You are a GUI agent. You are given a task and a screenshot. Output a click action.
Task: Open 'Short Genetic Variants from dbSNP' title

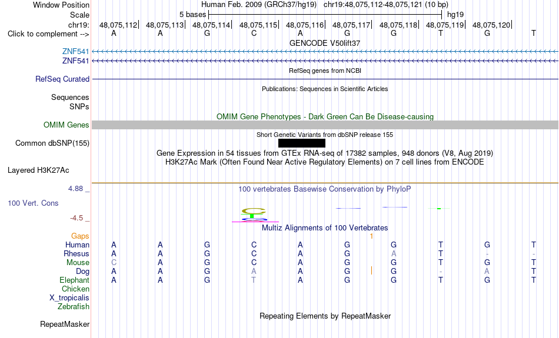point(325,135)
